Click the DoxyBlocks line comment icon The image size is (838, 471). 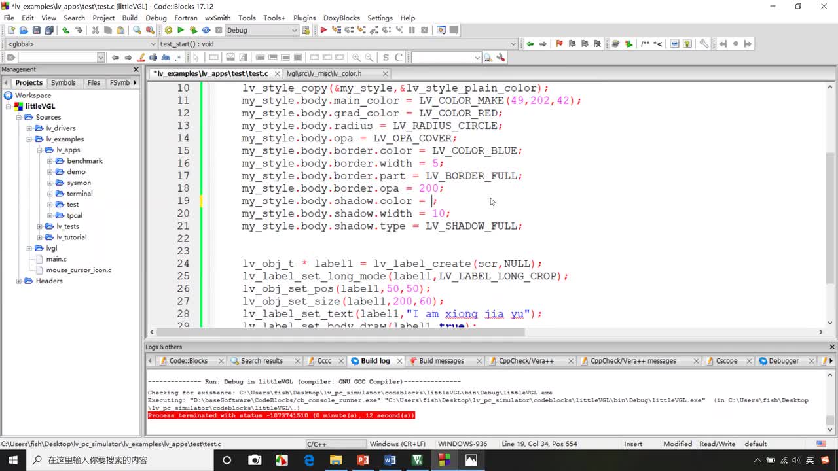658,44
